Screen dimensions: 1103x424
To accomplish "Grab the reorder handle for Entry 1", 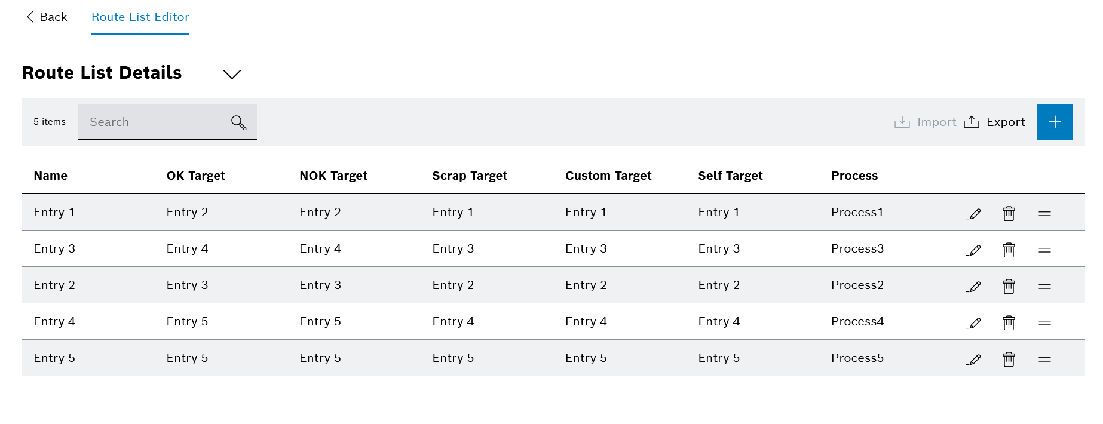I will tap(1044, 213).
